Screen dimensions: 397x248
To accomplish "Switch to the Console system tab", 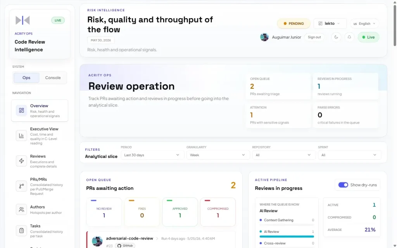I will [53, 77].
